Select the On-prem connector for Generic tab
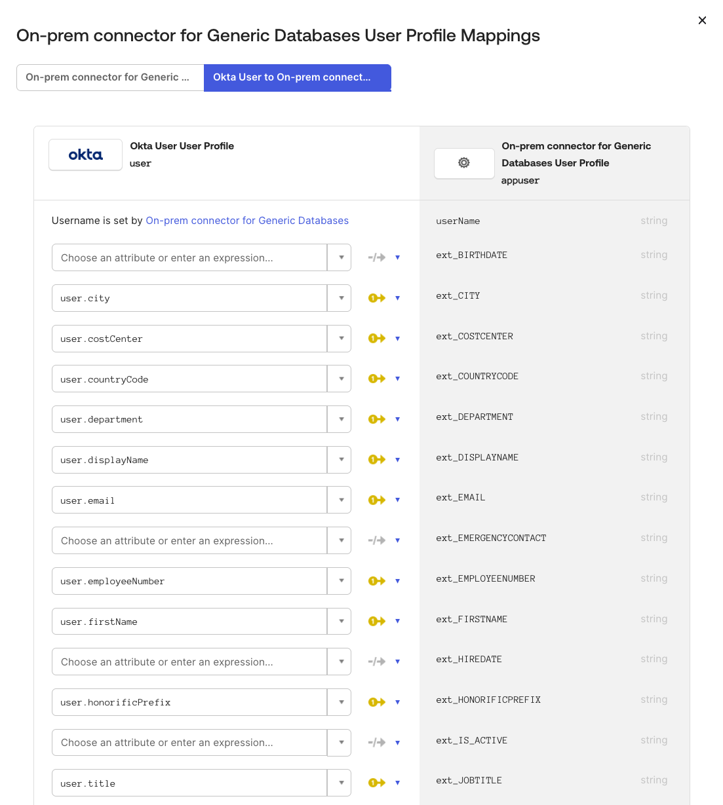 109,77
